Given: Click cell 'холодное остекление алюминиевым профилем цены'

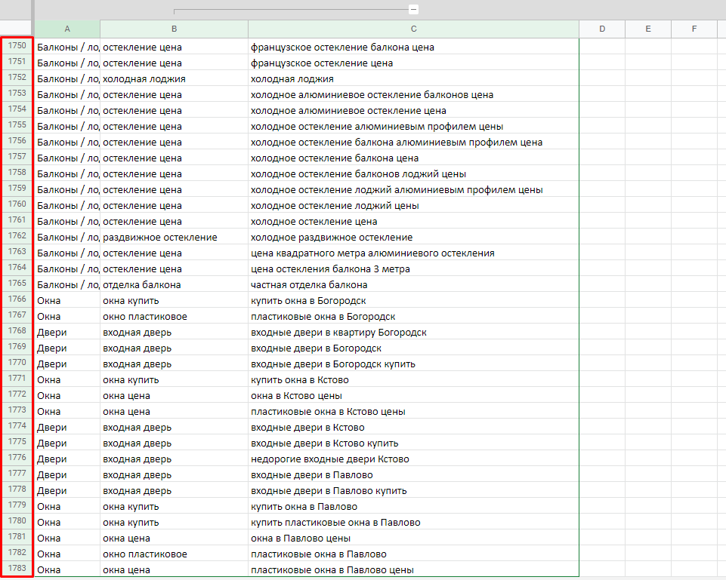Looking at the screenshot, I should pyautogui.click(x=413, y=127).
